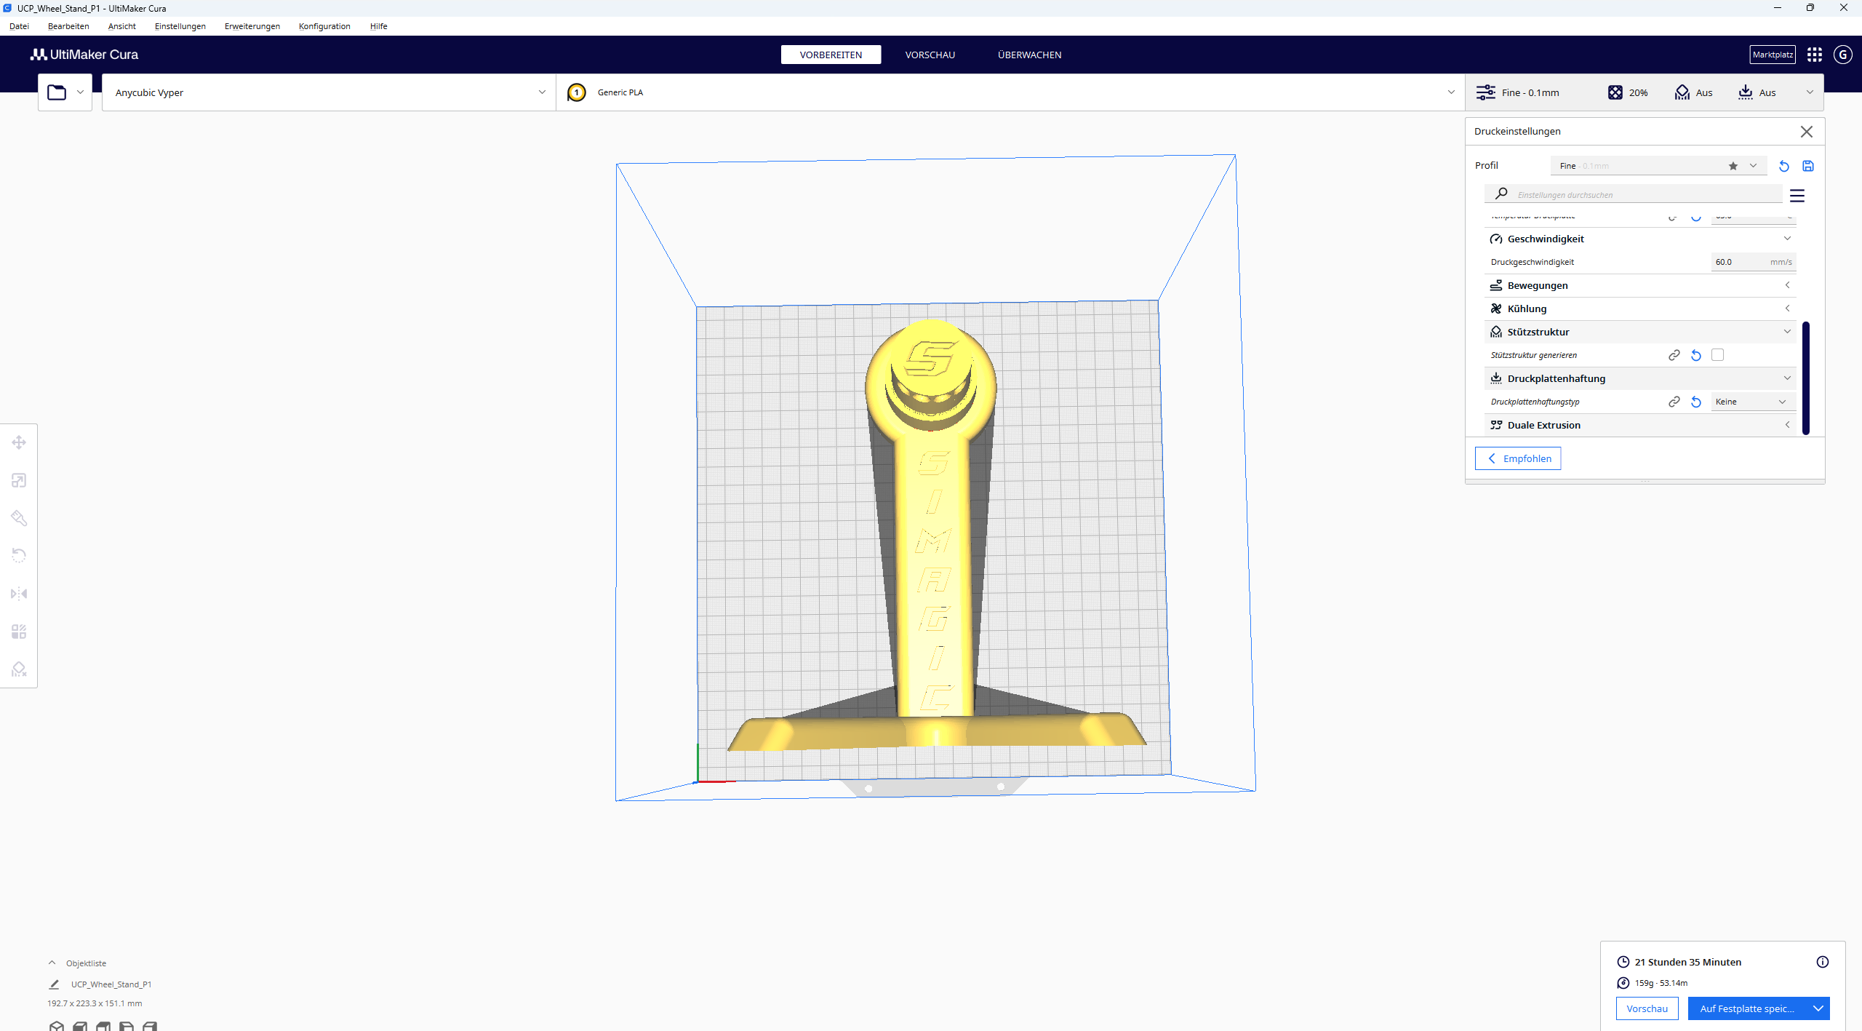This screenshot has width=1862, height=1031.
Task: Rename model with the pencil icon
Action: (x=54, y=984)
